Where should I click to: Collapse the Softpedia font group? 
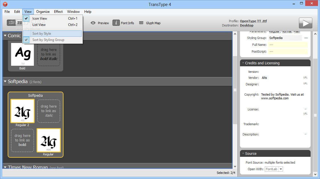5,81
